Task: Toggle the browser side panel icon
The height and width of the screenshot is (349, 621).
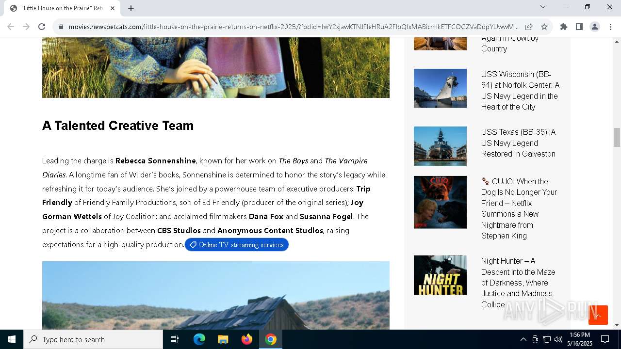Action: pyautogui.click(x=579, y=27)
